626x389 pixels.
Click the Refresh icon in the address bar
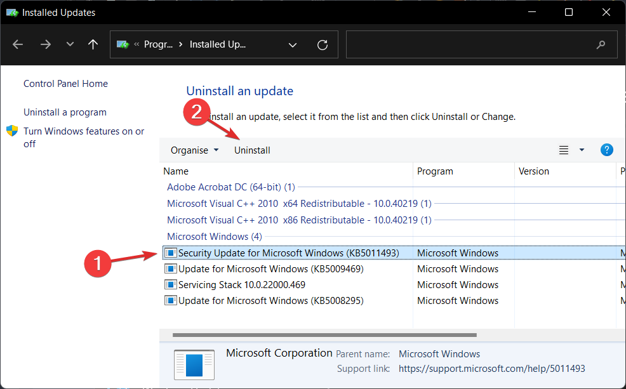click(x=322, y=44)
